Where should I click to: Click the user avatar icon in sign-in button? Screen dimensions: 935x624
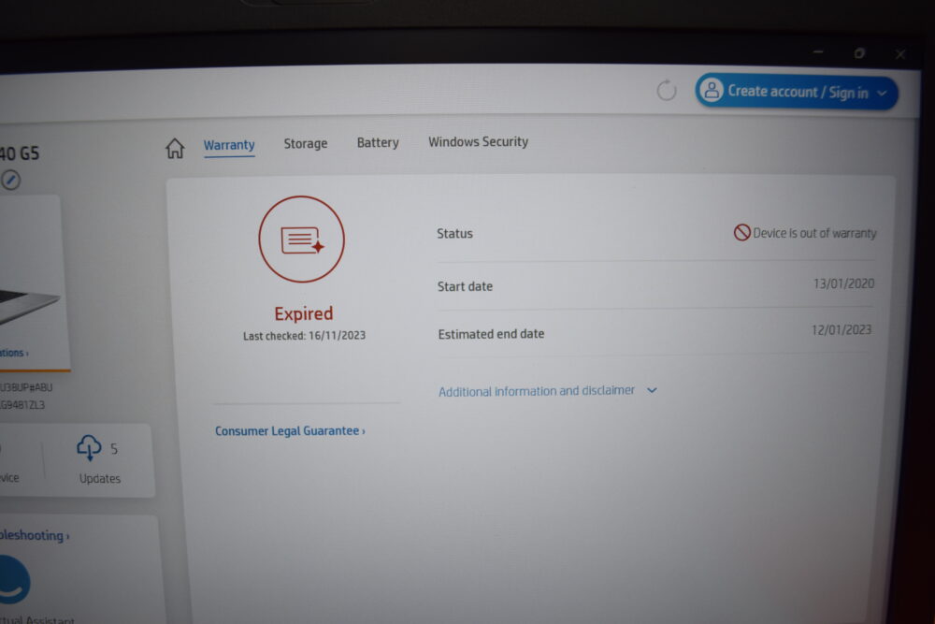pos(712,90)
